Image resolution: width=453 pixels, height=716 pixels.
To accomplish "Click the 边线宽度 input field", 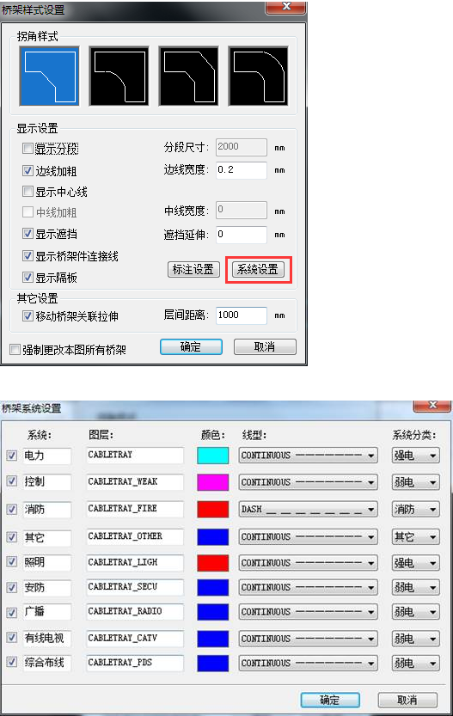I will click(x=241, y=170).
